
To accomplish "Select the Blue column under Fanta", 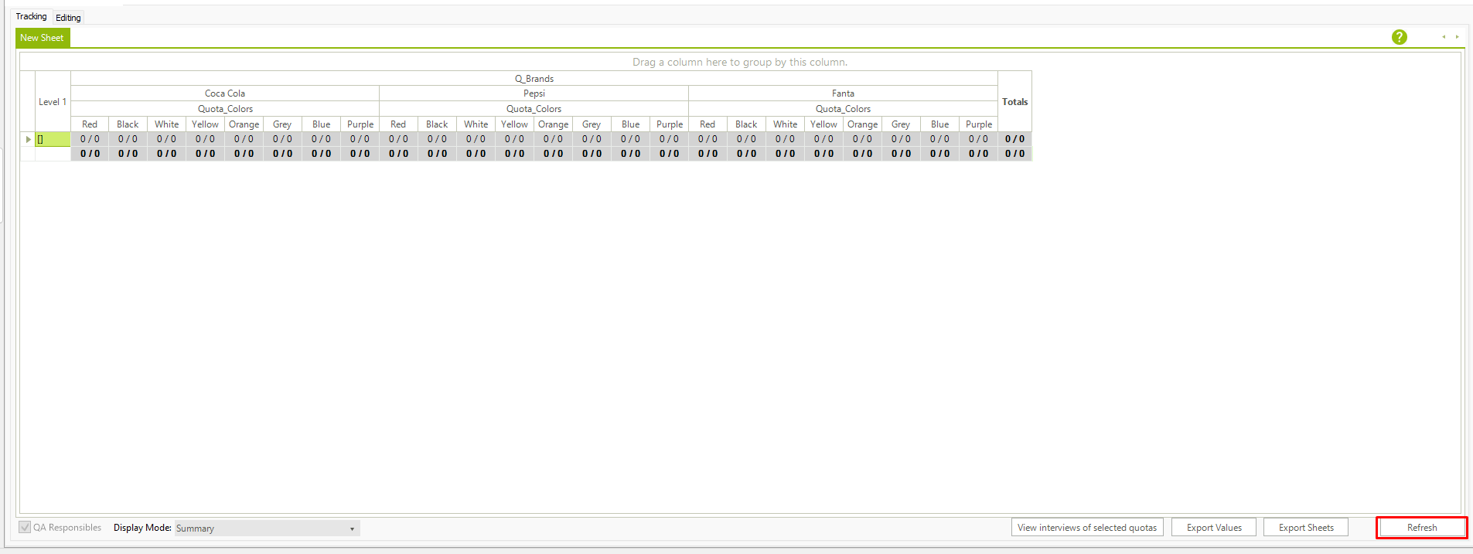I will [939, 124].
